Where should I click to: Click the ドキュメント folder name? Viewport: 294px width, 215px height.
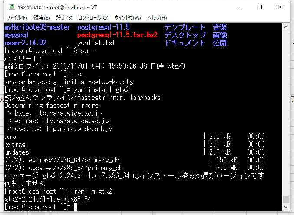[185, 43]
